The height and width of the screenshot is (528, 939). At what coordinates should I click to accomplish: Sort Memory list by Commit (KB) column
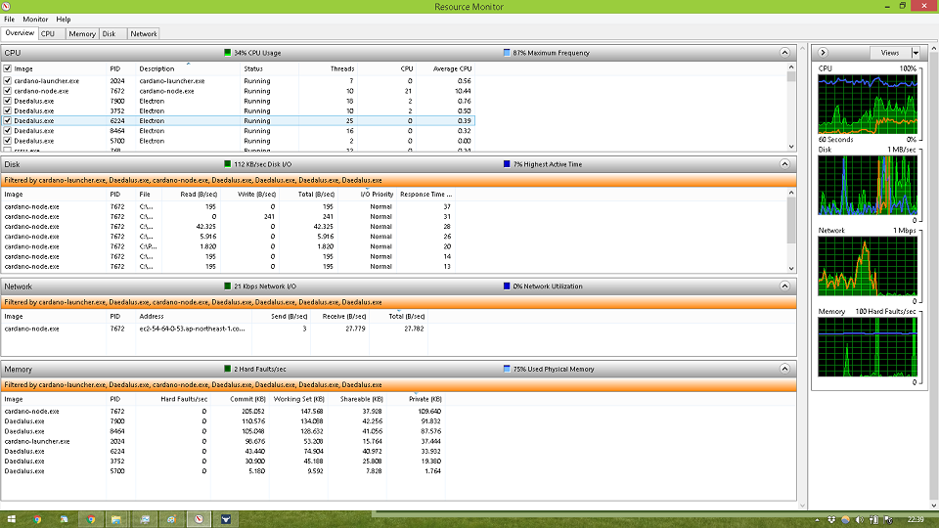(247, 399)
